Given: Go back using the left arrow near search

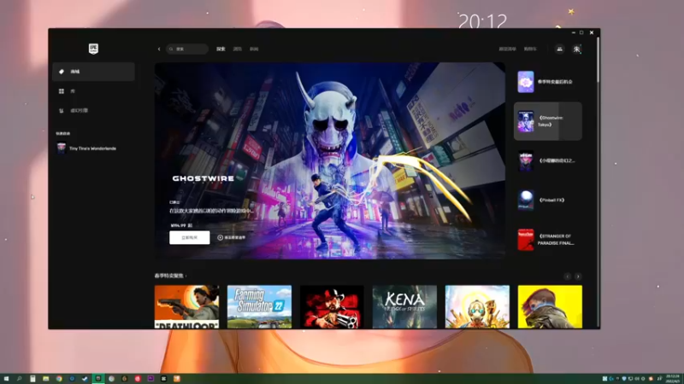Looking at the screenshot, I should [159, 49].
